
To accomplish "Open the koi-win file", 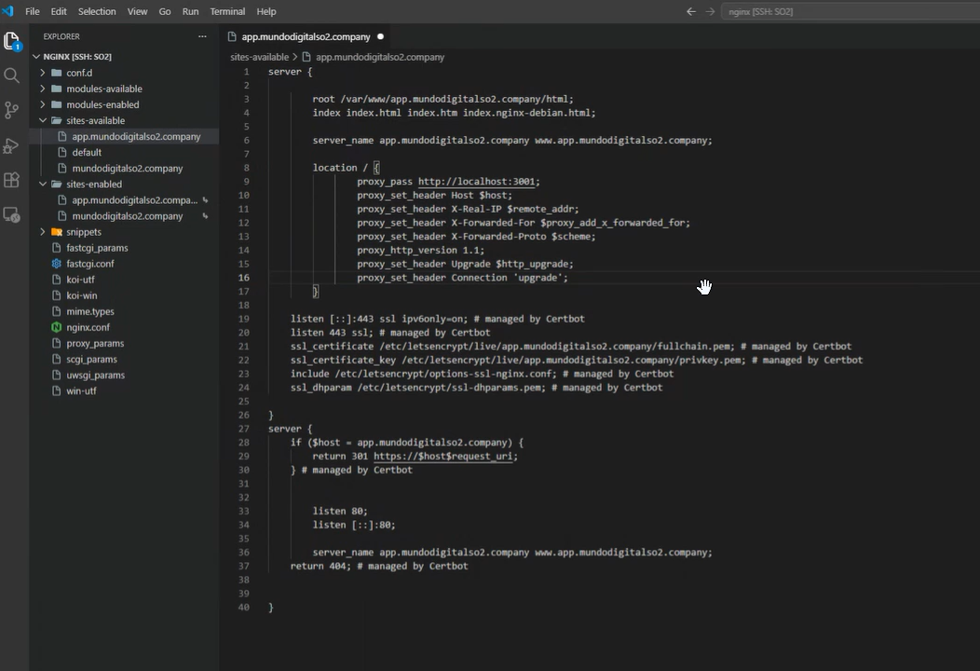I will point(125,295).
